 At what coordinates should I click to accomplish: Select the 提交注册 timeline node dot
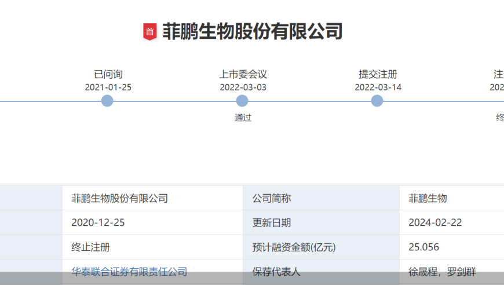pos(377,101)
